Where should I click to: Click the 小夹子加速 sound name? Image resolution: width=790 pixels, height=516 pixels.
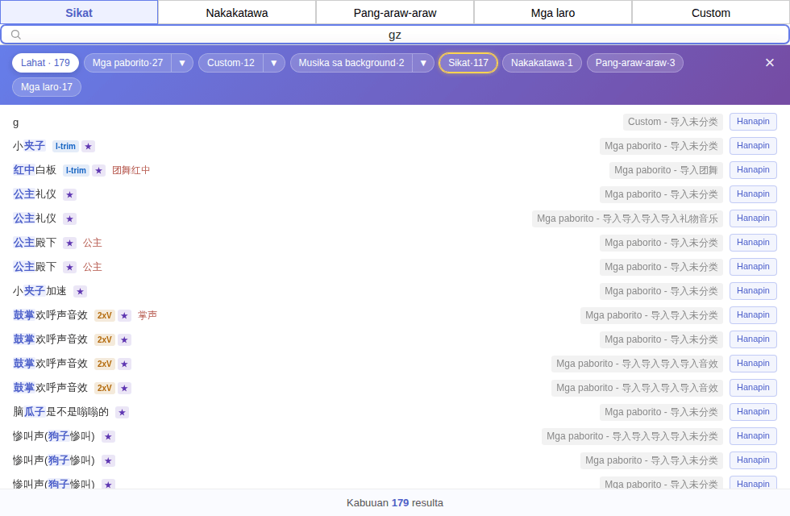point(39,291)
